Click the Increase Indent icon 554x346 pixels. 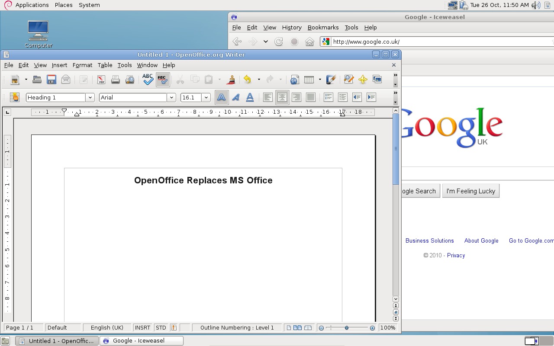click(371, 97)
